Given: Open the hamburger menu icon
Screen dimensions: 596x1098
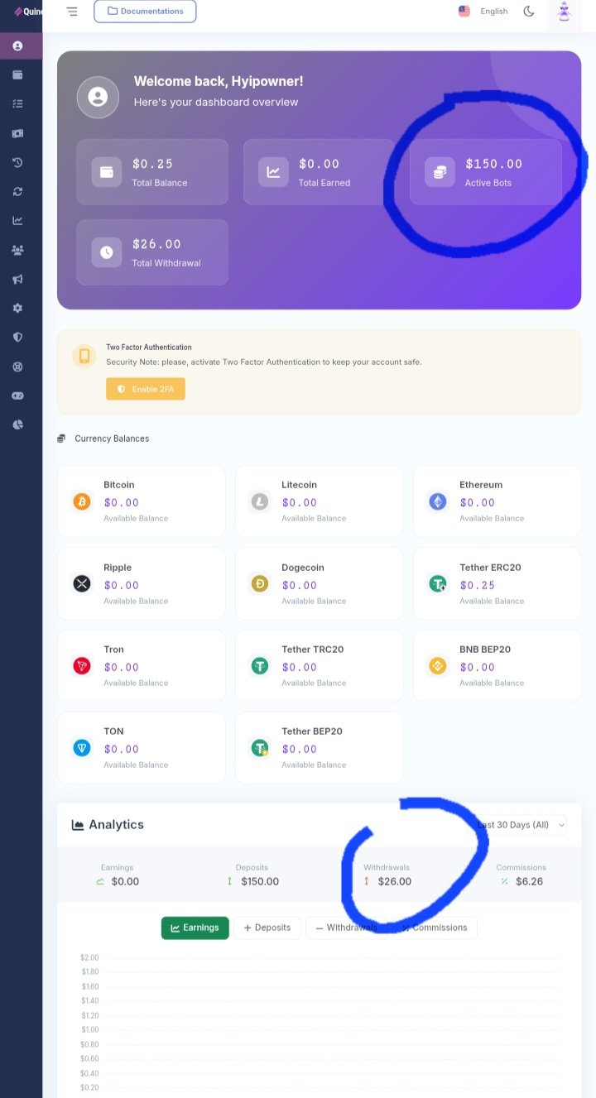Looking at the screenshot, I should click(72, 12).
